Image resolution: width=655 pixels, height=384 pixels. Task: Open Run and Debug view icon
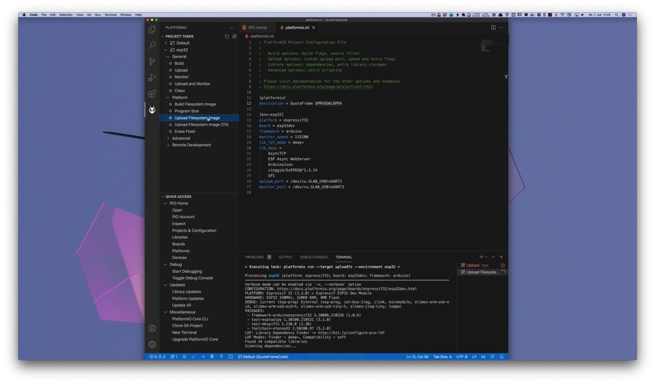click(152, 77)
